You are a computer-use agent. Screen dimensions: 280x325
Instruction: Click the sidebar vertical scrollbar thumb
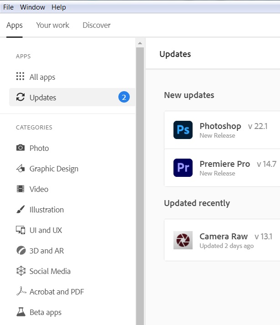coord(140,186)
